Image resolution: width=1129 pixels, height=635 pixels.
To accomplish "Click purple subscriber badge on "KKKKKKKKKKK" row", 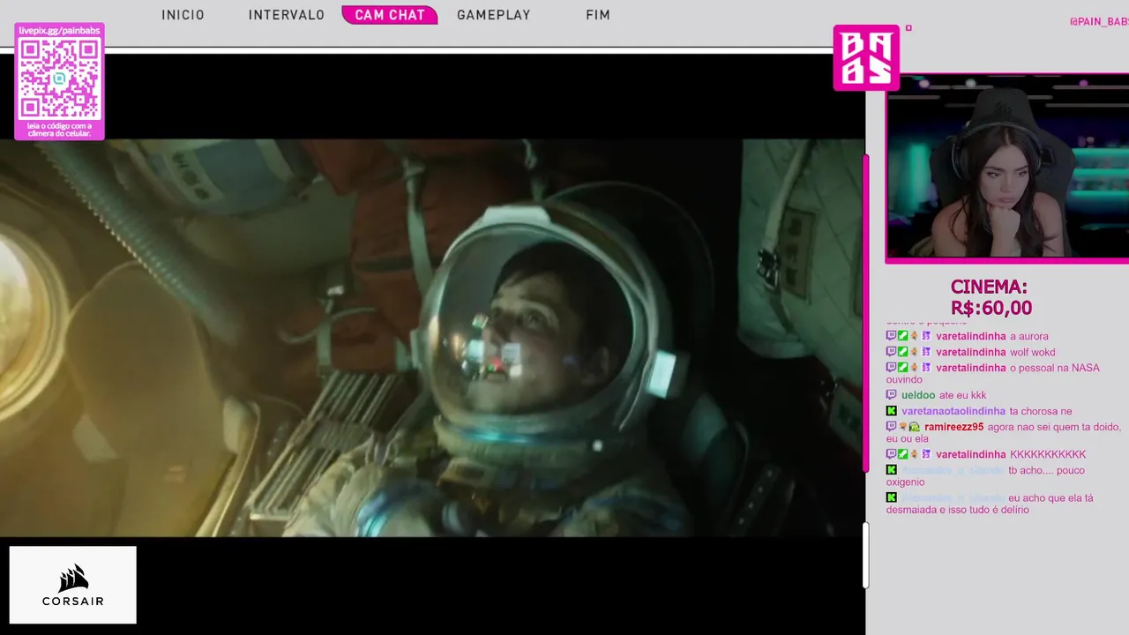I will (x=926, y=454).
